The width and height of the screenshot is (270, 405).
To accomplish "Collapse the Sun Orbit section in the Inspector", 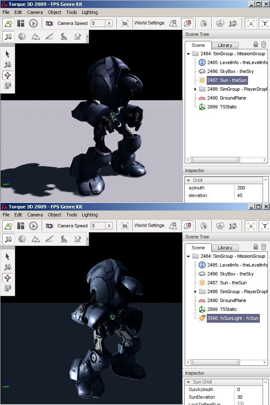I will point(189,382).
